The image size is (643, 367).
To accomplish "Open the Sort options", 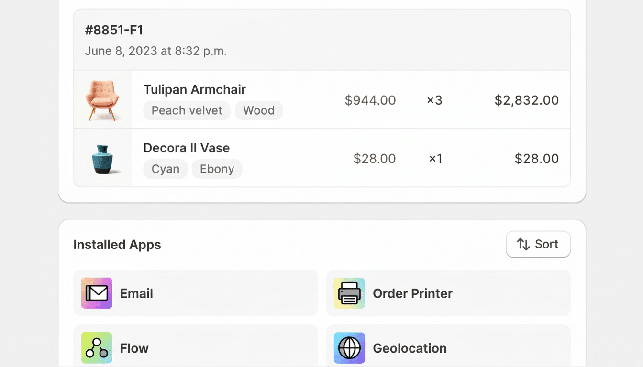I will coord(538,244).
